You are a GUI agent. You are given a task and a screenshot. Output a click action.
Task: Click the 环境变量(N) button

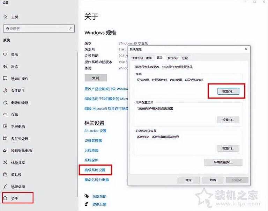tap(223, 162)
